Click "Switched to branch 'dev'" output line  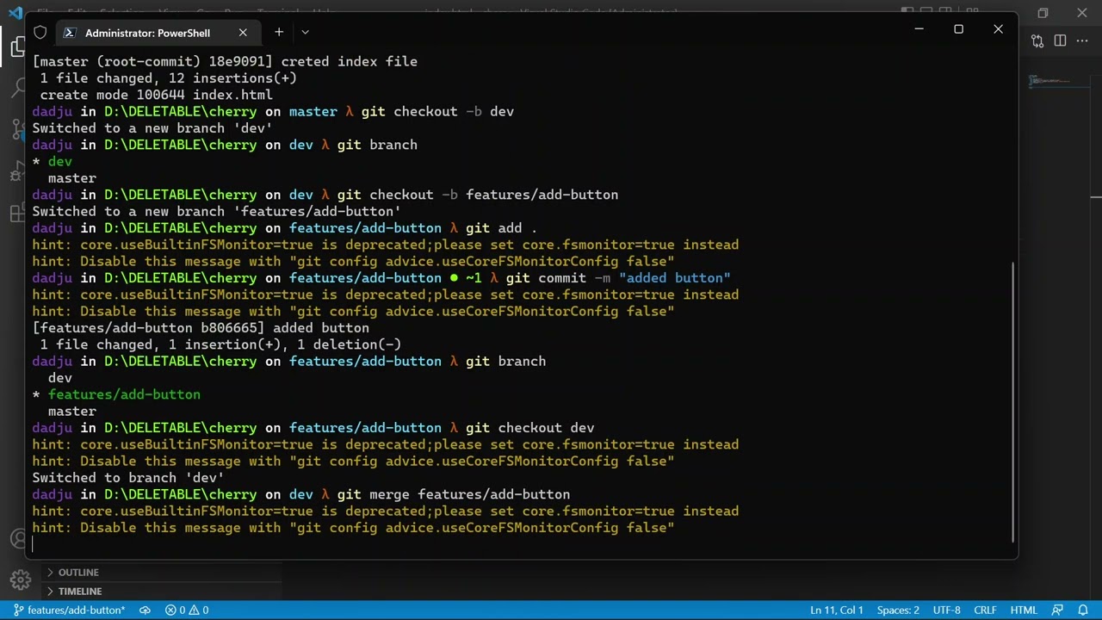coord(128,478)
